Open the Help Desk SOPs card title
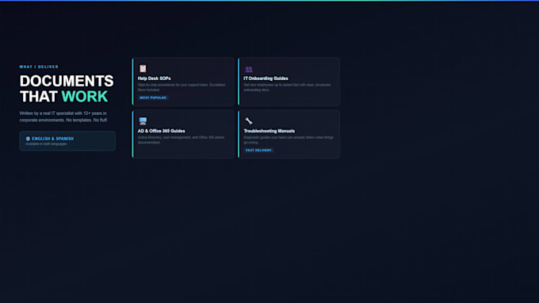 pos(154,79)
